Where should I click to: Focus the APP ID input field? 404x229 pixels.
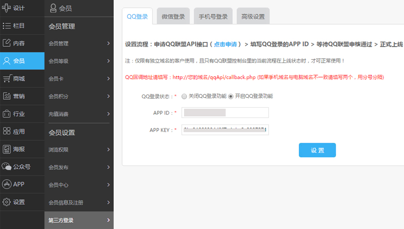click(225, 113)
